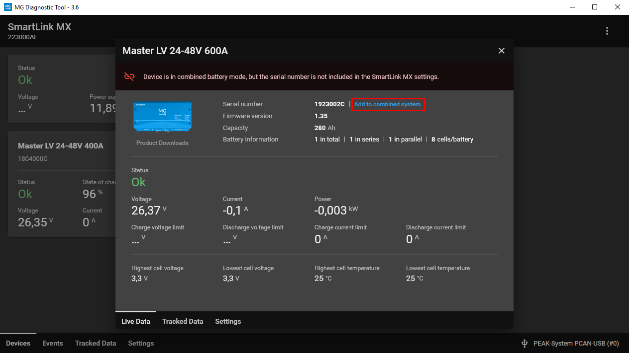
Task: Open Settings tab in bottom bar
Action: tap(141, 343)
